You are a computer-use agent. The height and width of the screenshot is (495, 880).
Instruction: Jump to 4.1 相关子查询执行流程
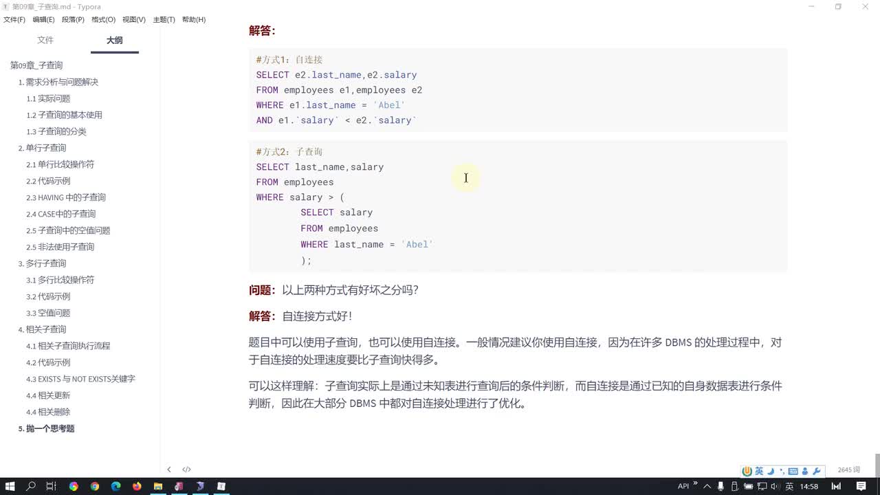point(68,346)
